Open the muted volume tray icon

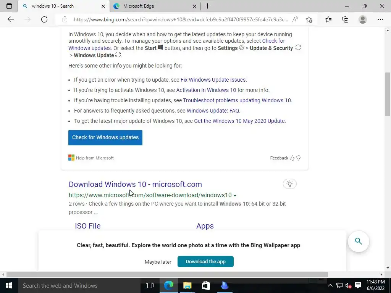348,285
